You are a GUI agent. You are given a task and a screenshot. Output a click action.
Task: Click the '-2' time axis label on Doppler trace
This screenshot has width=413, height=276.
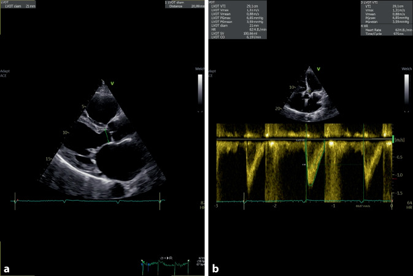pyautogui.click(x=274, y=206)
